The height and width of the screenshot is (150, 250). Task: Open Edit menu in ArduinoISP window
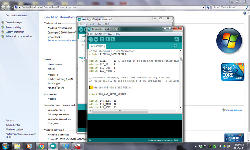(95, 34)
